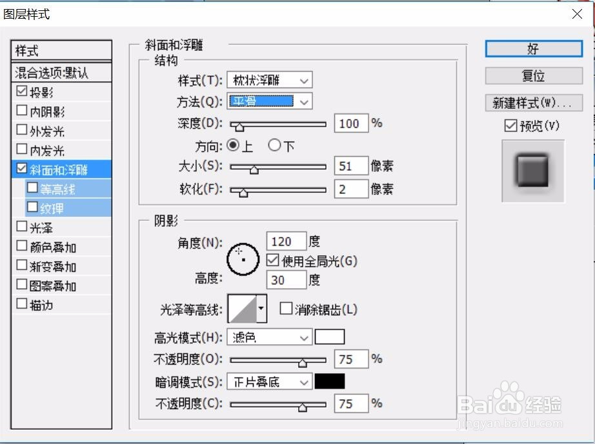Click the 好 OK button
595x444 pixels.
pos(534,49)
